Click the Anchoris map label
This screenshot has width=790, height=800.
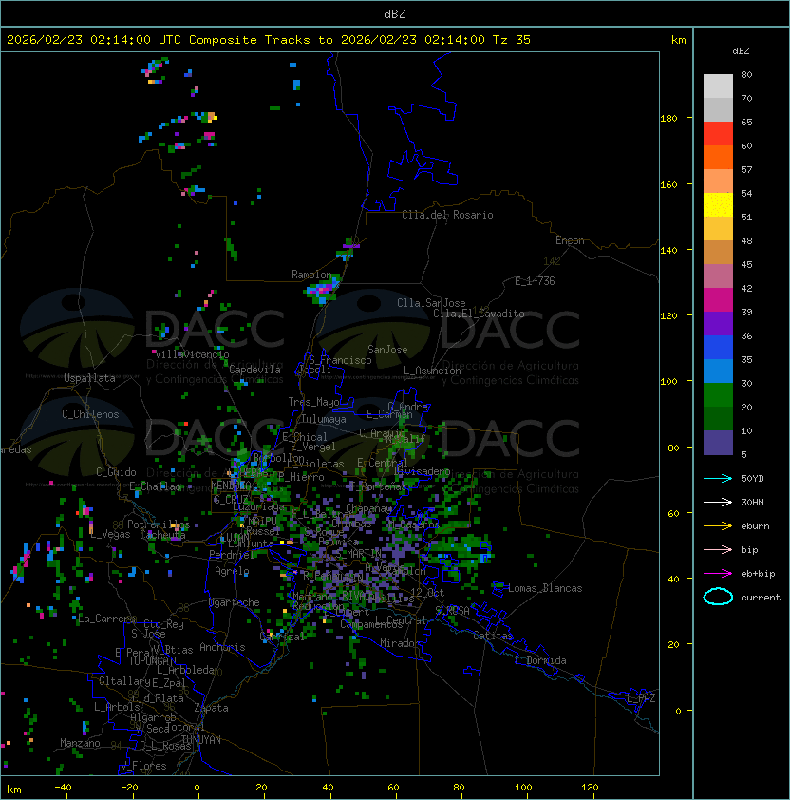click(222, 647)
